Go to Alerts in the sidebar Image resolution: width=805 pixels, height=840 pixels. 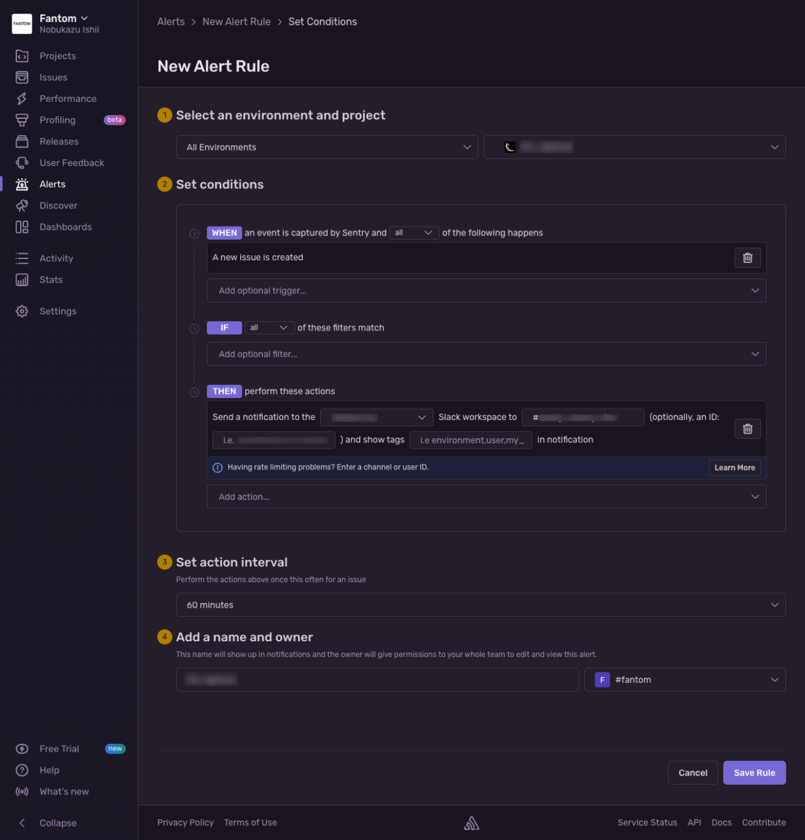(52, 184)
